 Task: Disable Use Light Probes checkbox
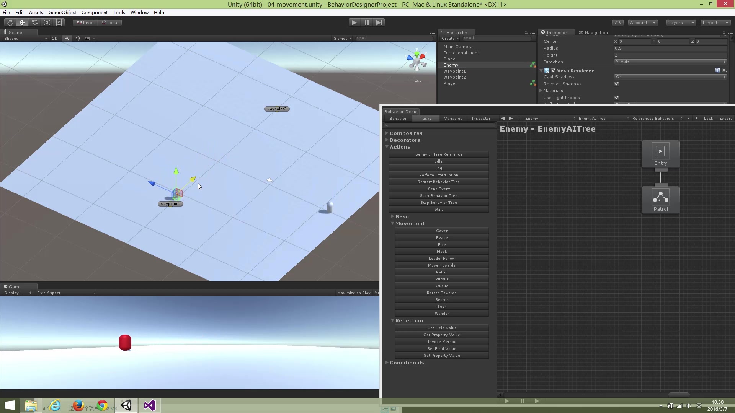[x=616, y=98]
